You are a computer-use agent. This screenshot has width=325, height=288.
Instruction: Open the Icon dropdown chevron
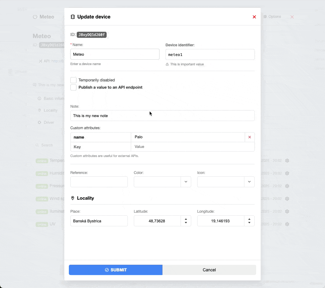click(249, 182)
